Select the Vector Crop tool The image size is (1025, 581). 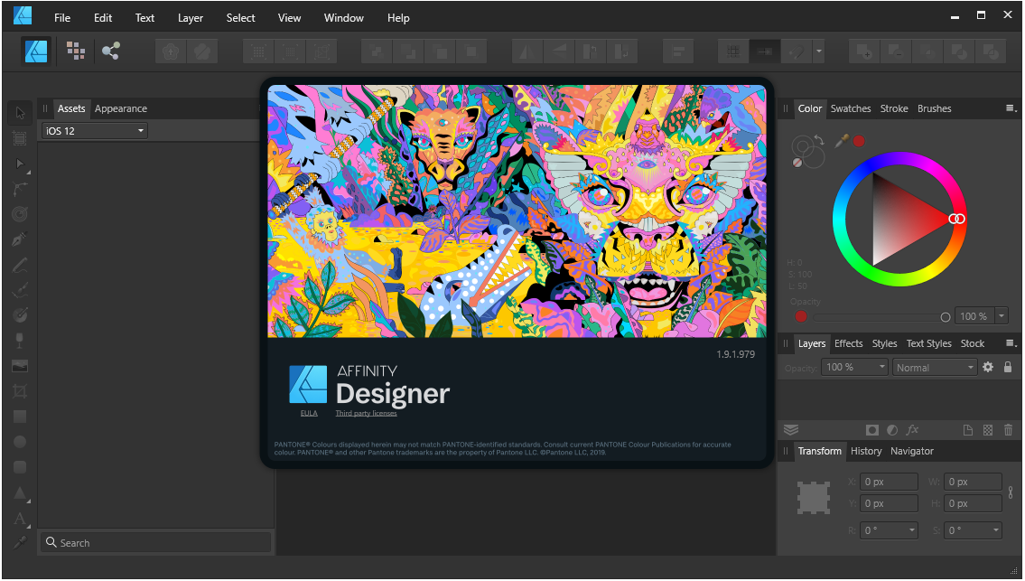click(20, 390)
